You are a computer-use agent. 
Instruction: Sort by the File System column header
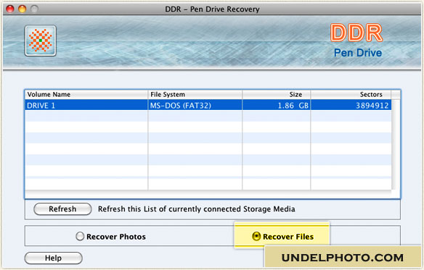(x=195, y=94)
